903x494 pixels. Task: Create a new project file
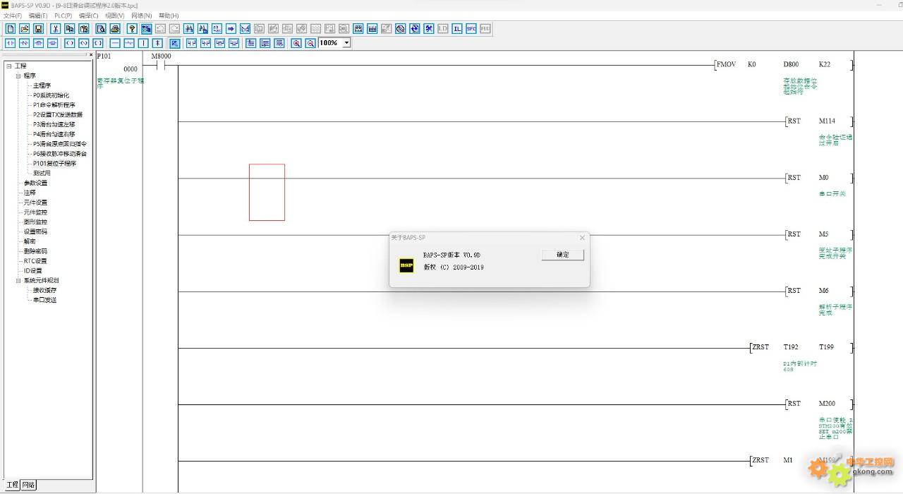pyautogui.click(x=11, y=29)
